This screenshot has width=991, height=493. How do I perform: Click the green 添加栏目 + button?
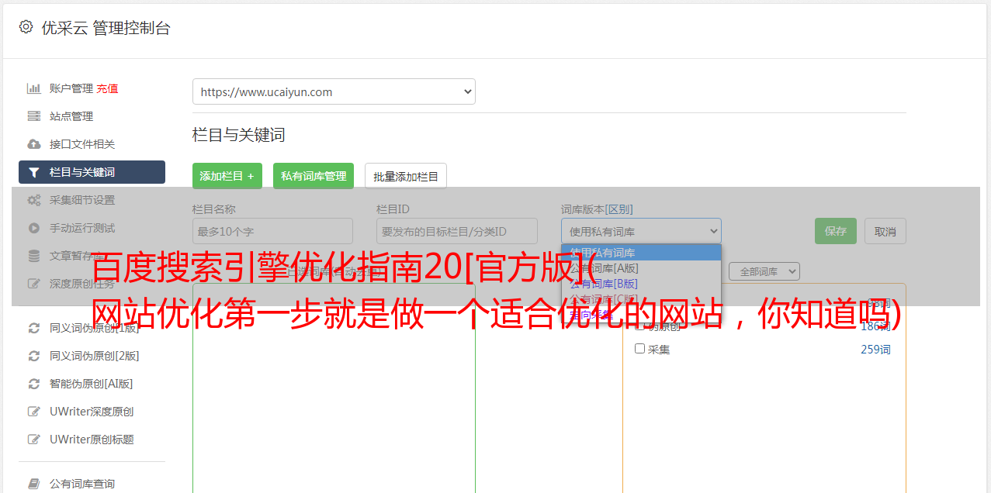tap(227, 176)
